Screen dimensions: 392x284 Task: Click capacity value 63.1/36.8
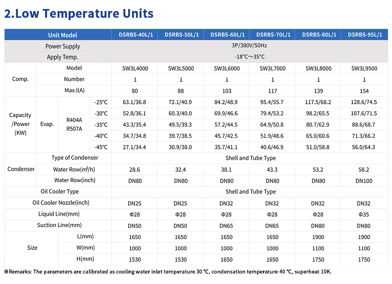point(134,102)
